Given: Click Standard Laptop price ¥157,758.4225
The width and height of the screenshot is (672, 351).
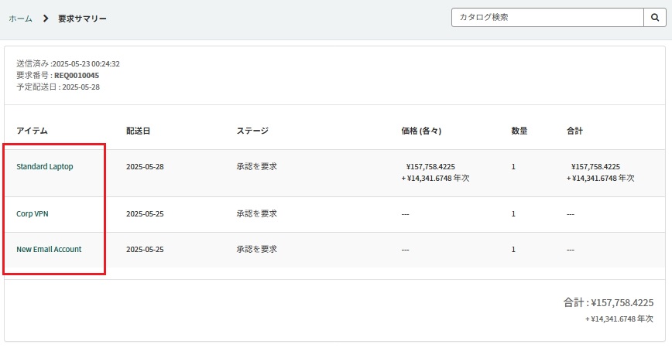Looking at the screenshot, I should (430, 166).
